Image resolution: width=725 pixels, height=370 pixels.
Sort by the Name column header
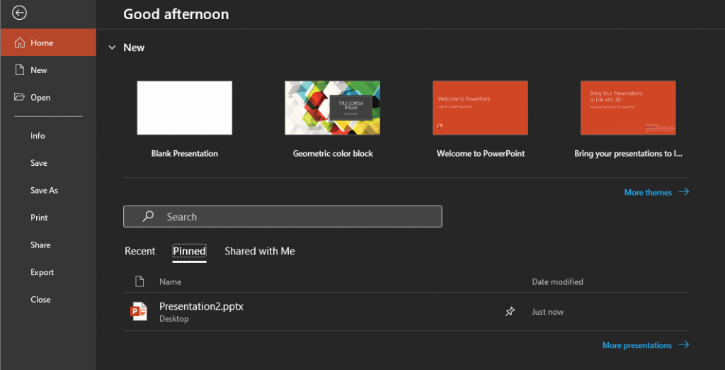pyautogui.click(x=170, y=281)
